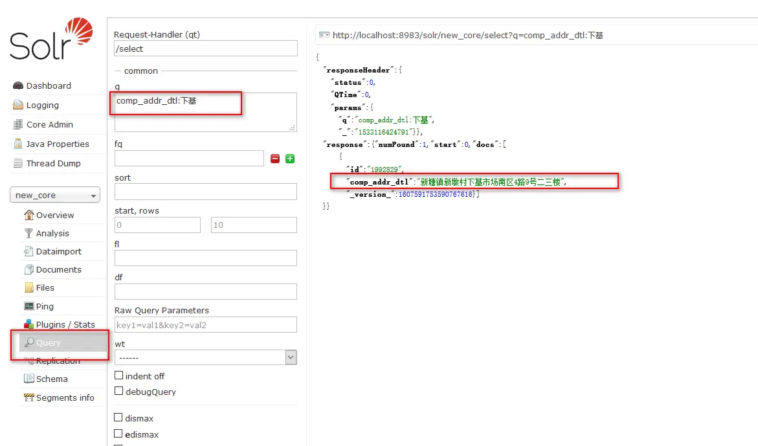Open the Ping menu item
This screenshot has width=758, height=446.
pos(45,306)
